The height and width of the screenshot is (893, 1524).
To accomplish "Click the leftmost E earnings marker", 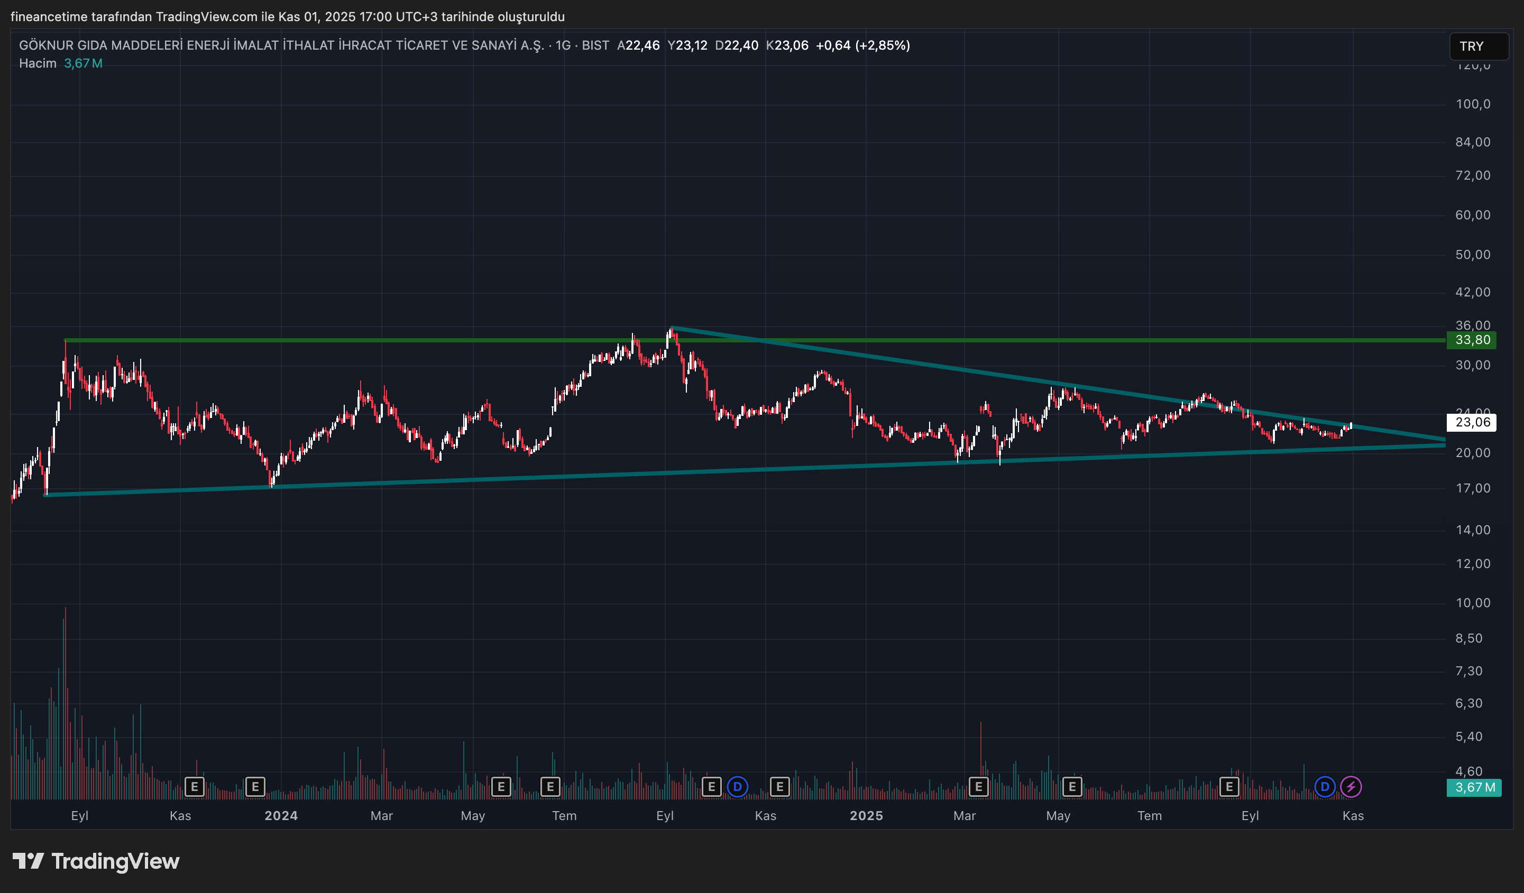I will 194,787.
